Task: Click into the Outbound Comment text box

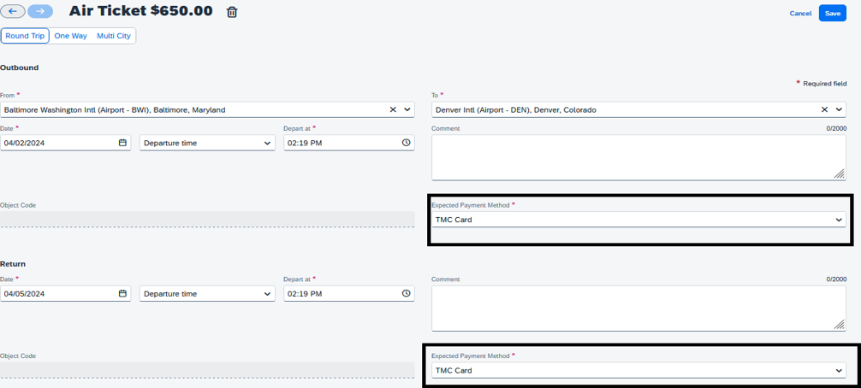Action: [x=638, y=157]
